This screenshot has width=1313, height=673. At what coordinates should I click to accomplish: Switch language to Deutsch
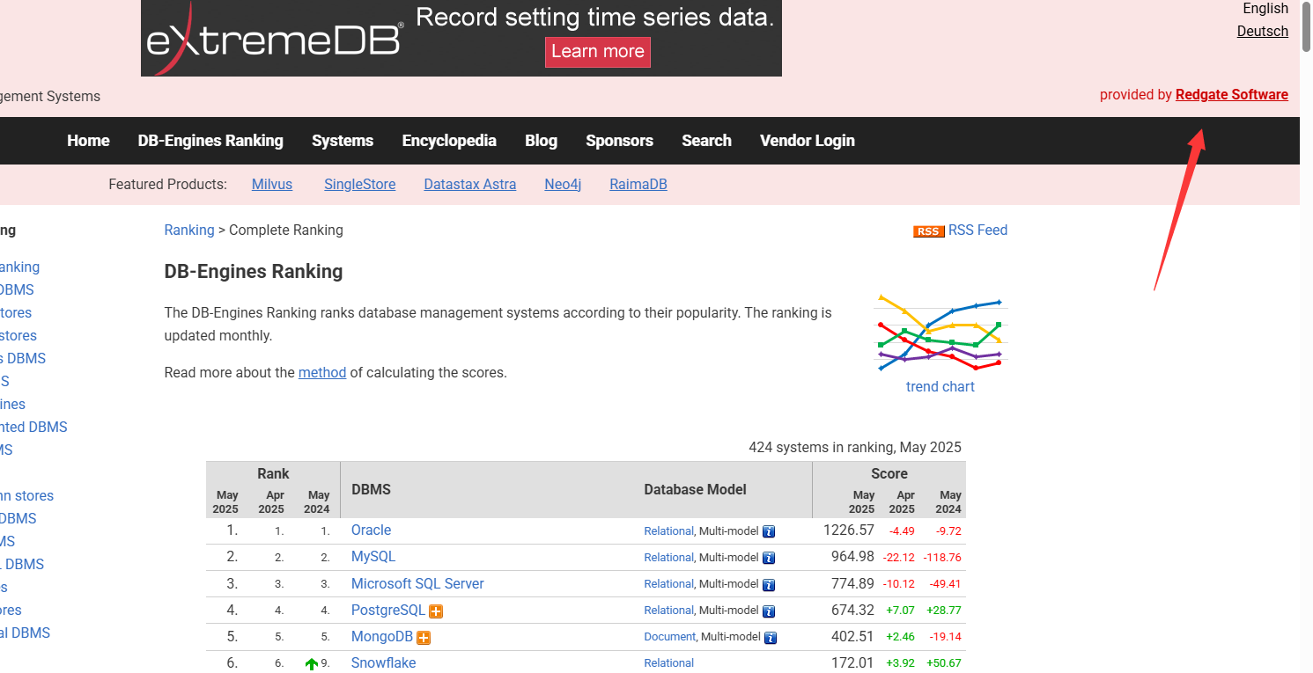[1262, 31]
